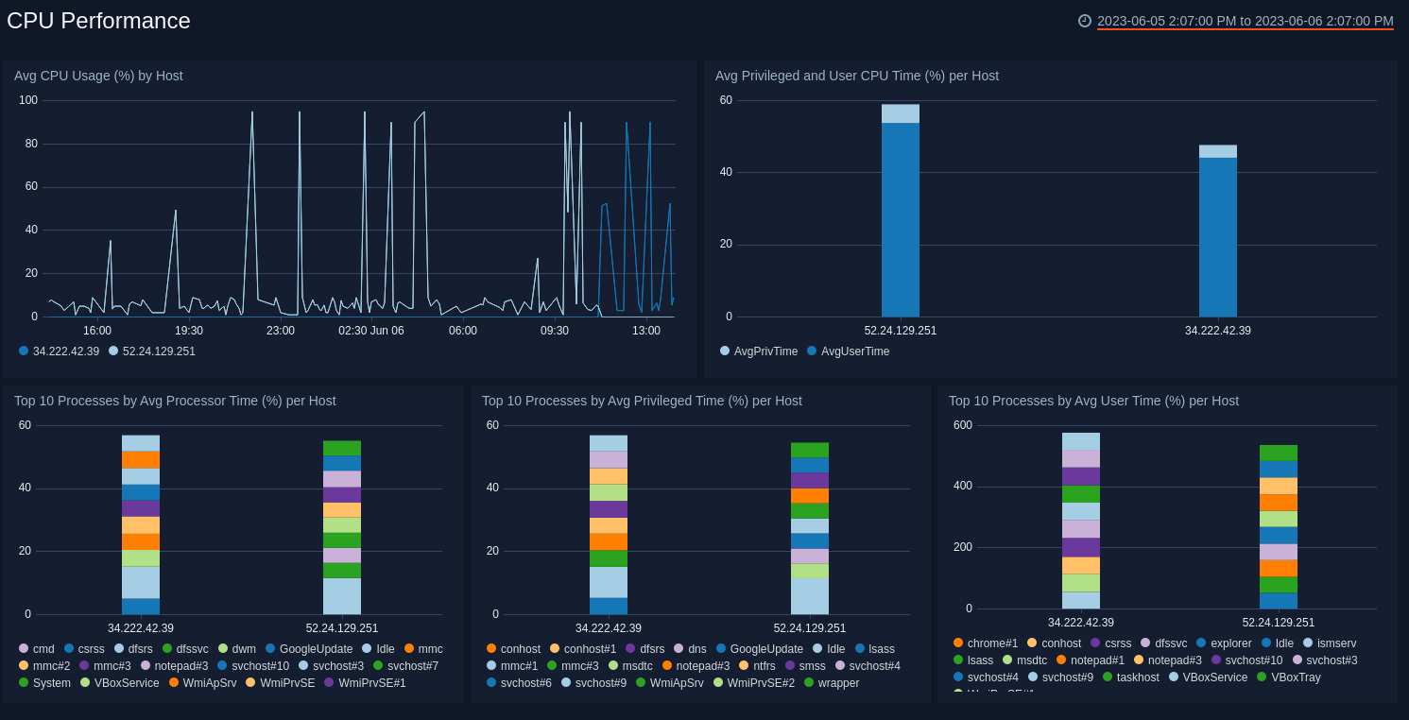Open the 2023-06-05 to 2023-06-06 time range

point(1246,21)
